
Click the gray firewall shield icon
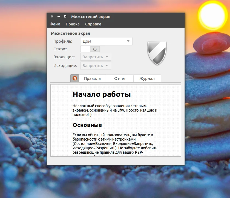pyautogui.click(x=157, y=53)
